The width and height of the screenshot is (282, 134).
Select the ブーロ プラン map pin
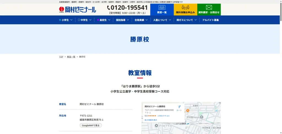pos(156,125)
